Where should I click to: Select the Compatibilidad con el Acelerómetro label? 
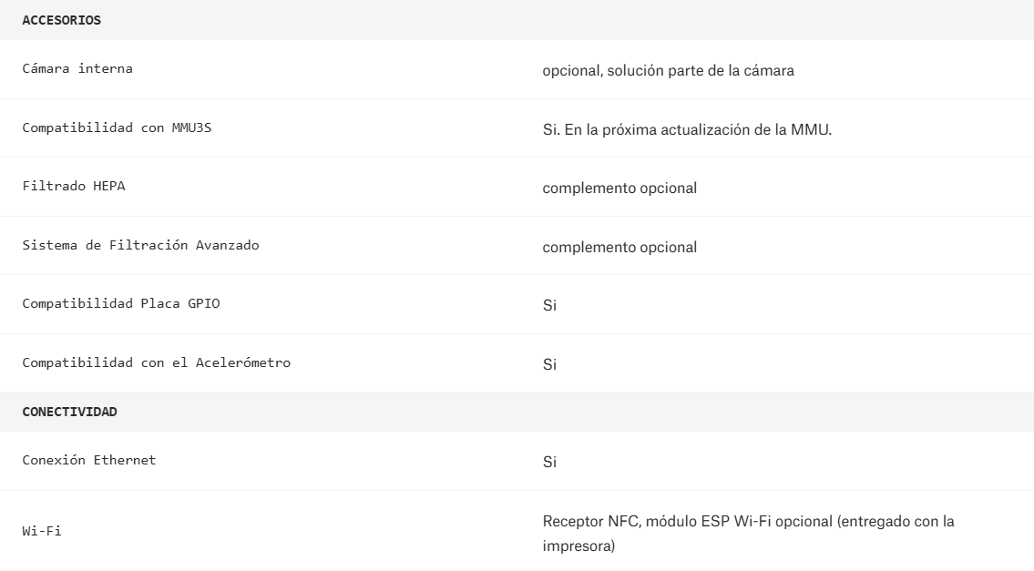pos(156,363)
